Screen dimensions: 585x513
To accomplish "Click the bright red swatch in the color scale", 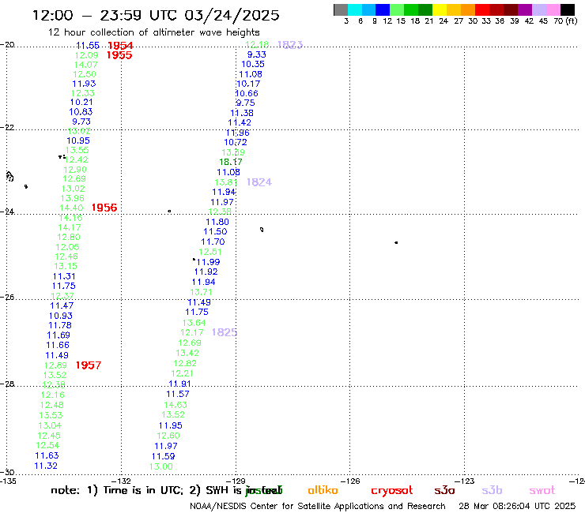I will [482, 9].
